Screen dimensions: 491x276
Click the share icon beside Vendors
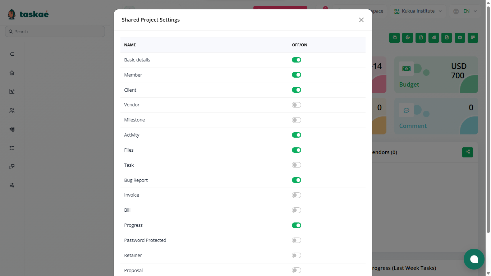(x=468, y=152)
